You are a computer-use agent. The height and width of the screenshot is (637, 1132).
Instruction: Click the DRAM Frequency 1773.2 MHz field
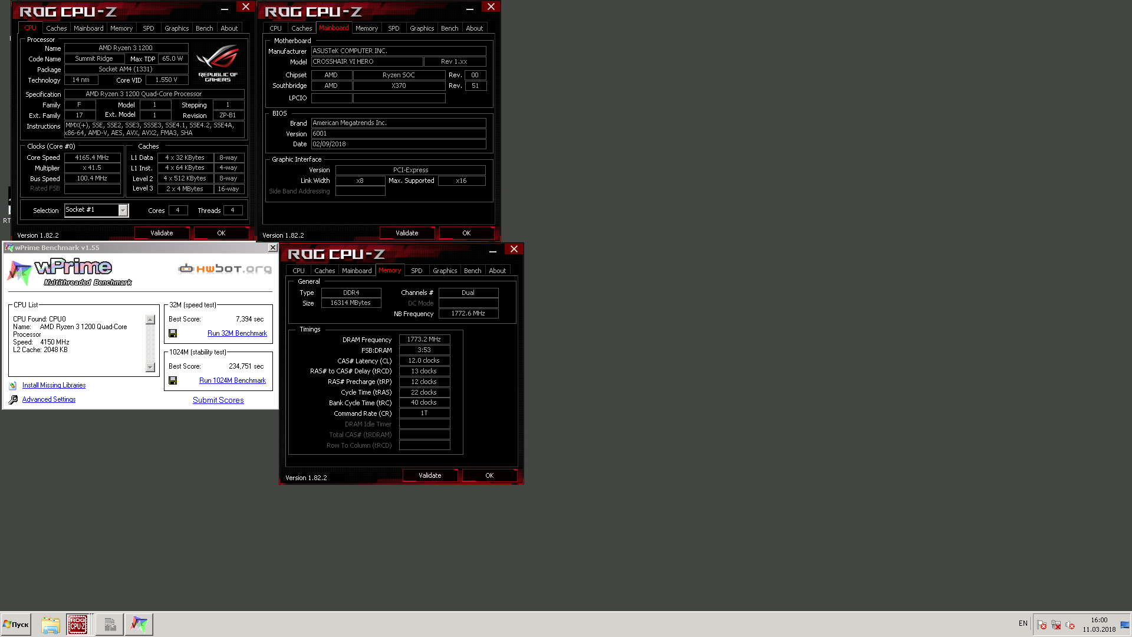(424, 339)
